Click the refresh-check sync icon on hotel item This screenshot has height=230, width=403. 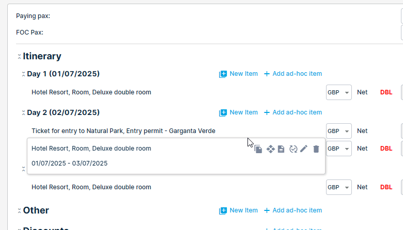click(293, 149)
